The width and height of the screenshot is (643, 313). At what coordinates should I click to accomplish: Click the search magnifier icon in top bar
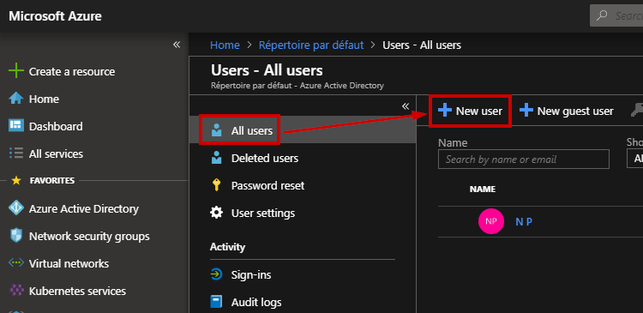pos(602,15)
